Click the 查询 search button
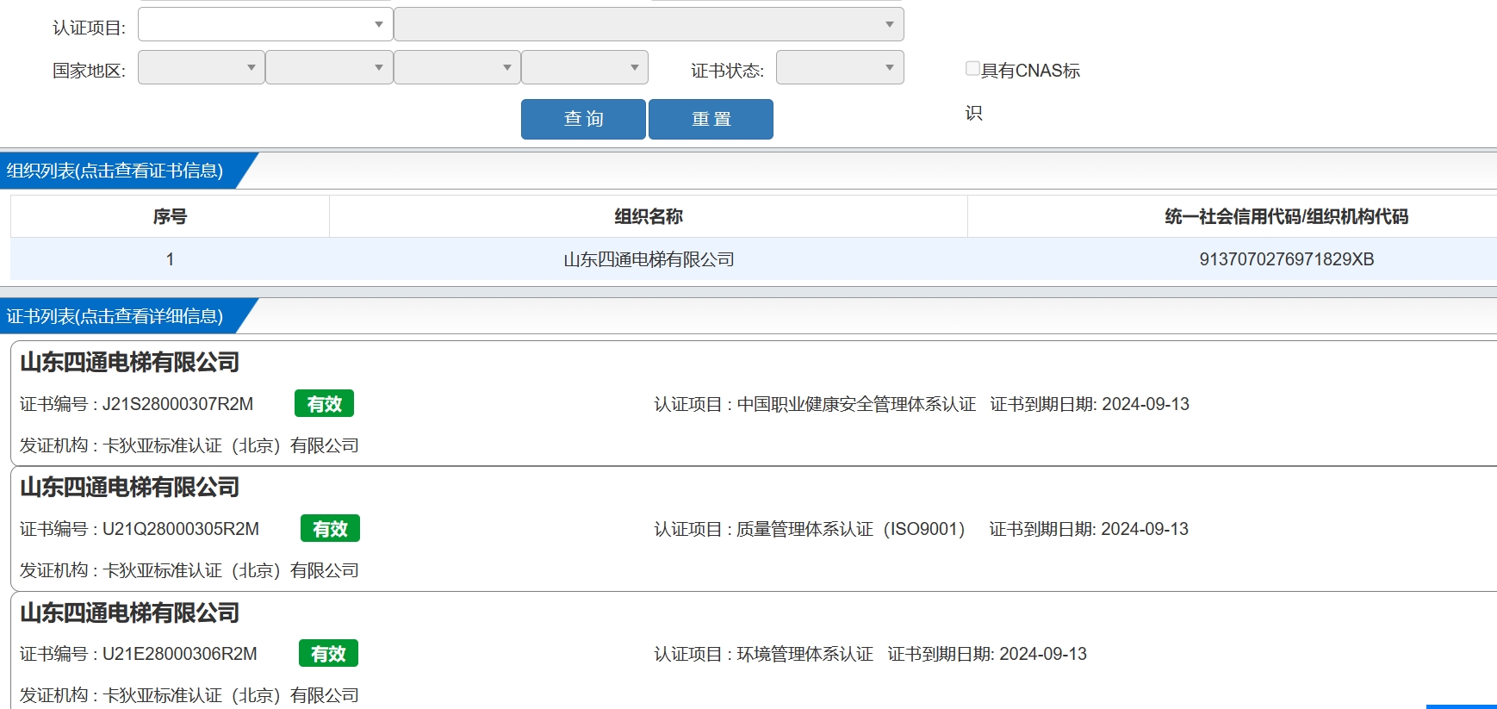 pyautogui.click(x=583, y=119)
